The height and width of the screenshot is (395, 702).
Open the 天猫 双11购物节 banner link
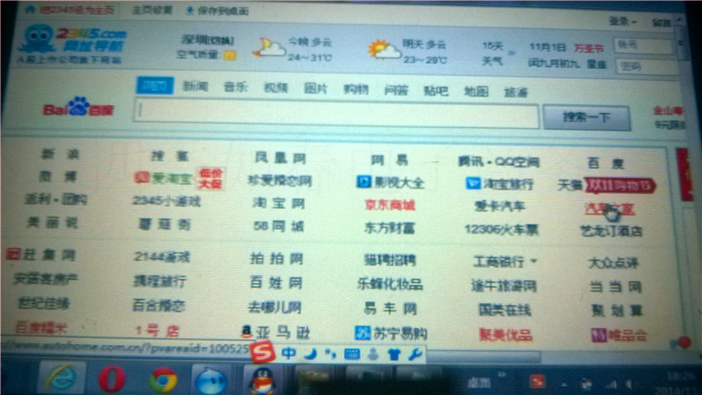[x=607, y=185]
